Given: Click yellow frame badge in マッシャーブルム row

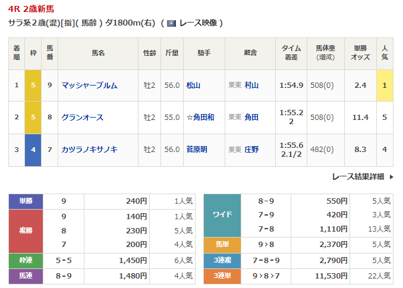Looking at the screenshot, I should (33, 85).
